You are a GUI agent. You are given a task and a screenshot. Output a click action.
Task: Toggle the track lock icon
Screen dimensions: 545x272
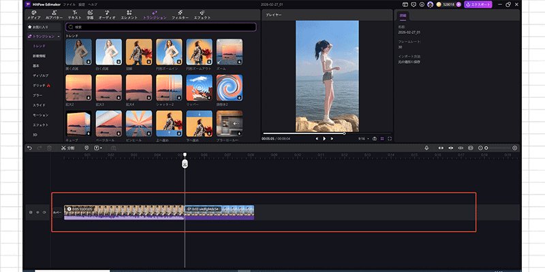pos(31,212)
